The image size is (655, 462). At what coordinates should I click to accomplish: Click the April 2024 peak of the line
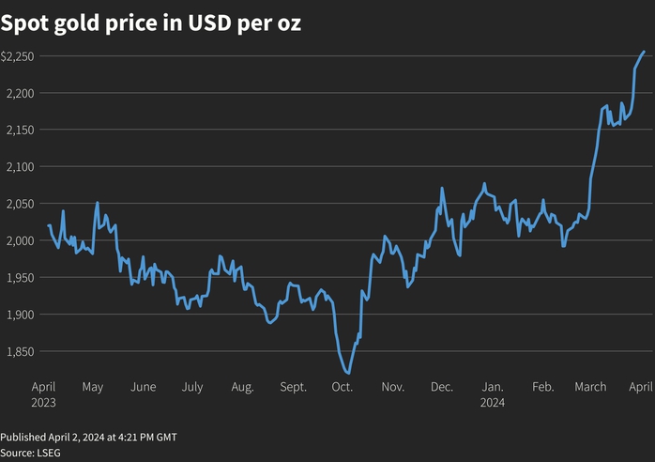point(644,52)
